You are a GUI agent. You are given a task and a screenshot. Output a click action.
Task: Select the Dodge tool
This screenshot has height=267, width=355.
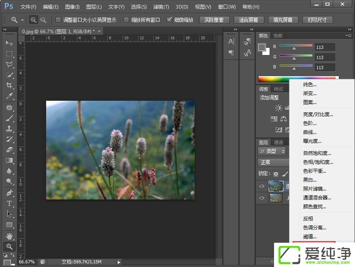(9, 181)
